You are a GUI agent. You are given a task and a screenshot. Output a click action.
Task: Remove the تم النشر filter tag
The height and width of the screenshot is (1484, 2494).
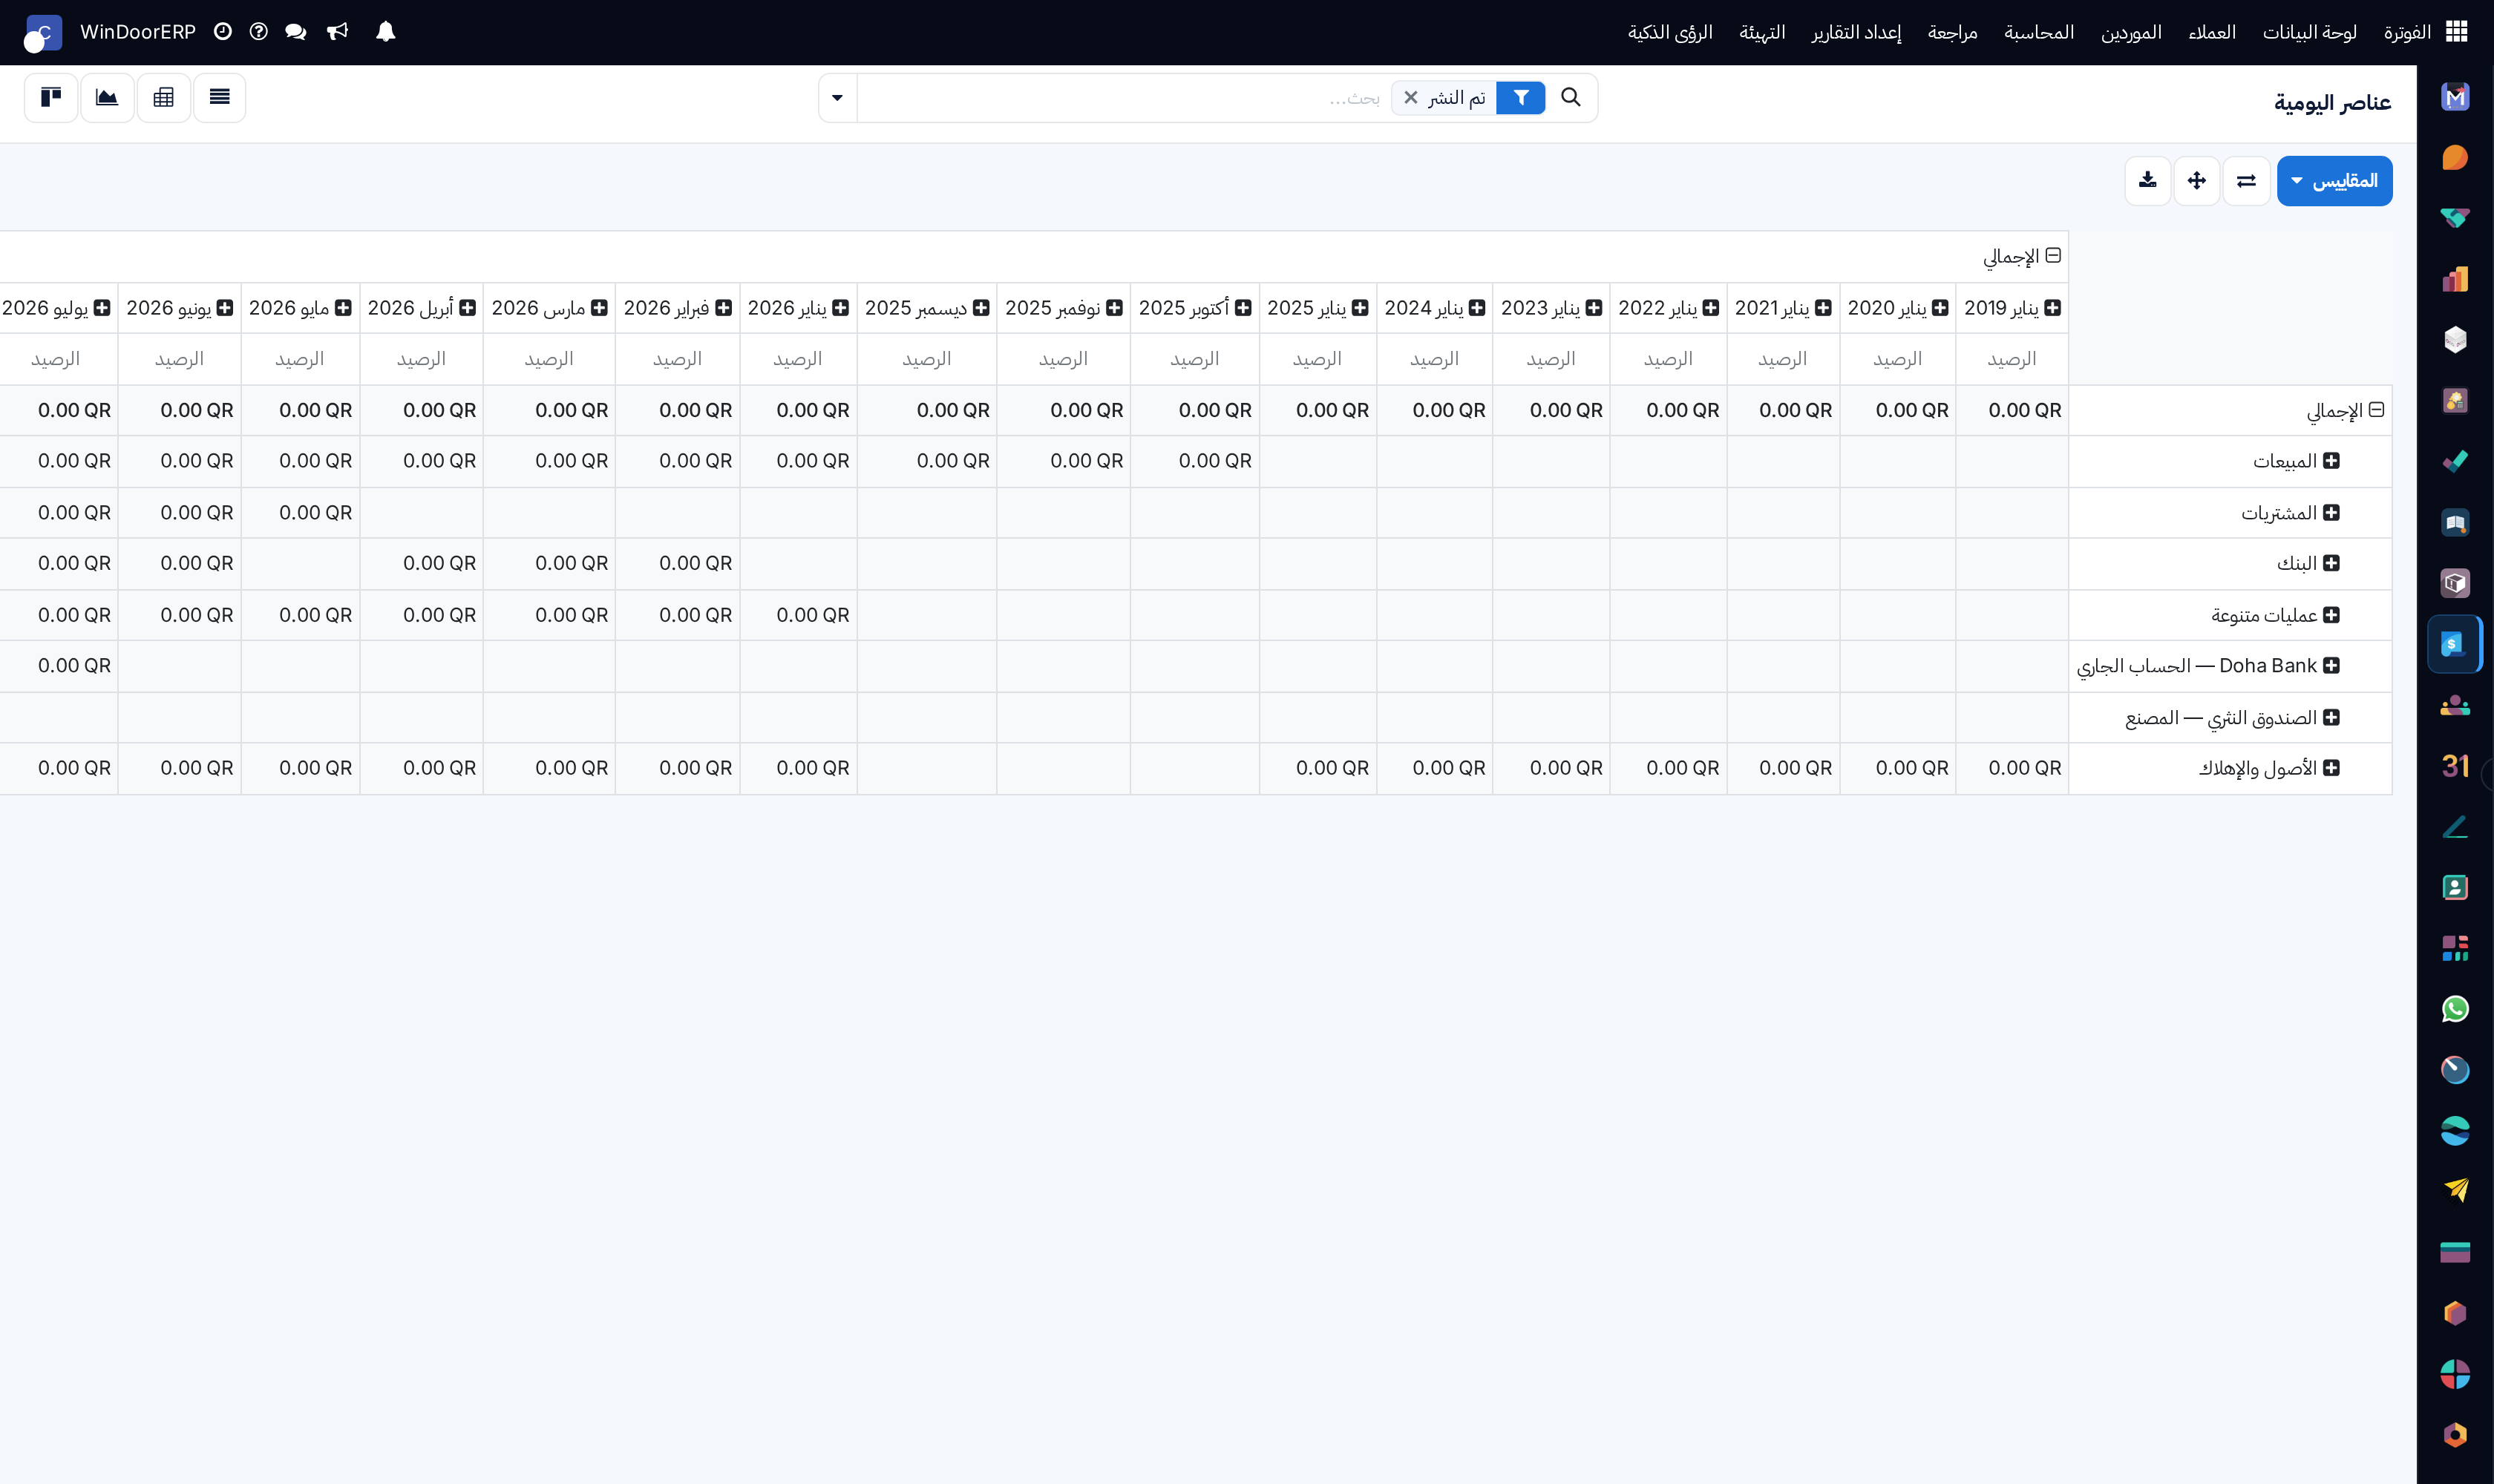tap(1410, 98)
